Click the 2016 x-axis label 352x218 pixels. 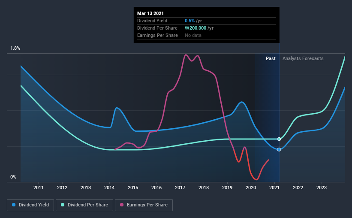156,188
